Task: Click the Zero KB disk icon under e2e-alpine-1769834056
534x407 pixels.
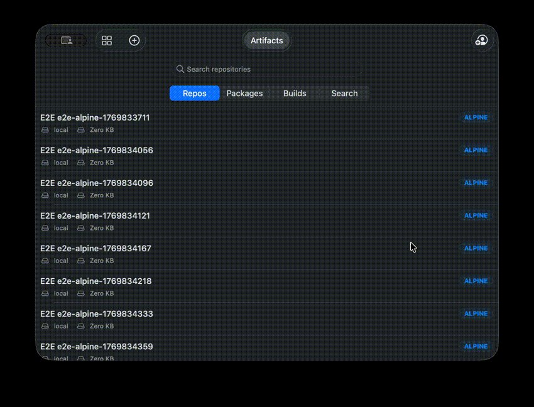Action: tap(81, 163)
